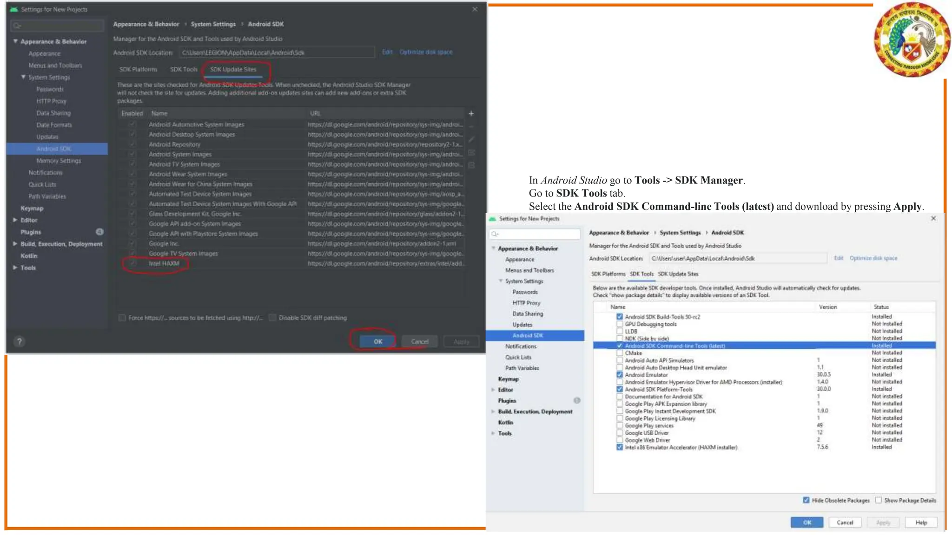Open Kotlin in the light window tree
Image resolution: width=952 pixels, height=535 pixels.
(x=506, y=422)
